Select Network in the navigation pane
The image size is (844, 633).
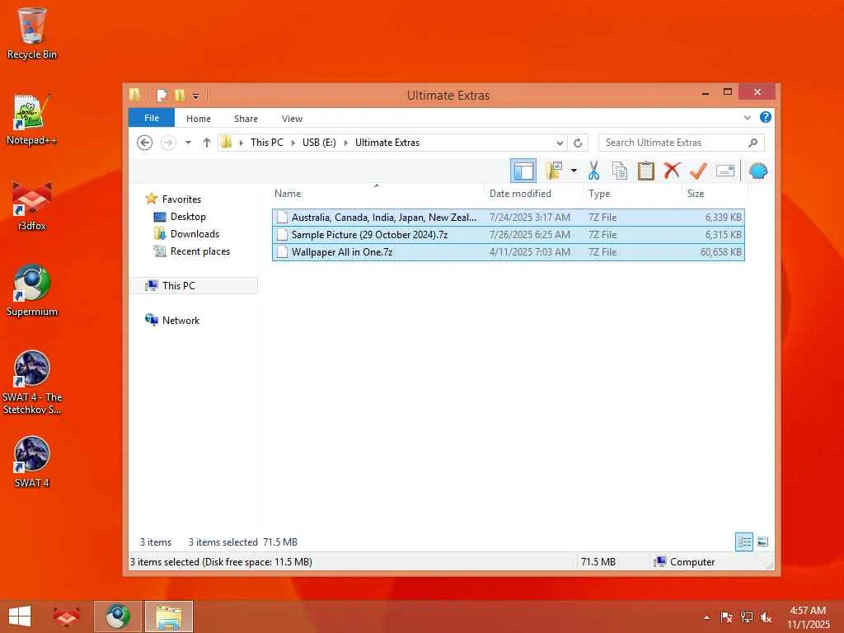tap(181, 321)
